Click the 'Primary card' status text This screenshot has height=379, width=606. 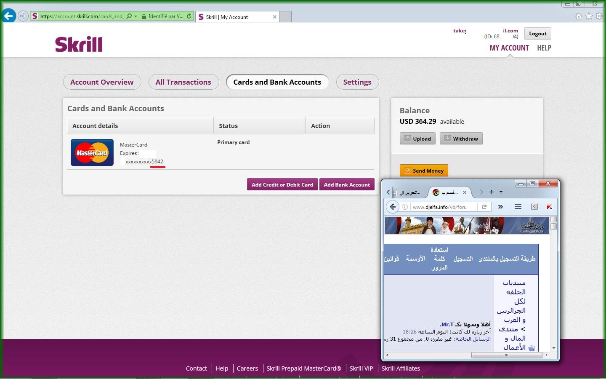click(233, 142)
